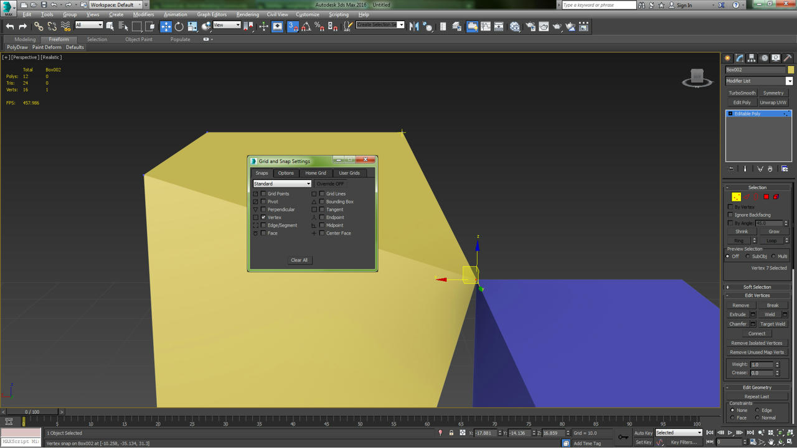797x448 pixels.
Task: Open Render Setup teapot icon
Action: pyautogui.click(x=531, y=26)
